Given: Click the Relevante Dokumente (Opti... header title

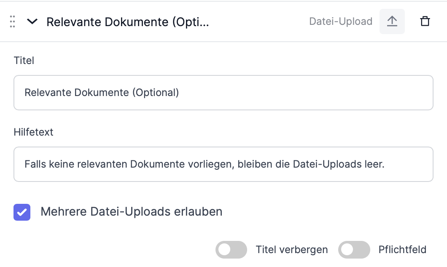Looking at the screenshot, I should pos(128,22).
